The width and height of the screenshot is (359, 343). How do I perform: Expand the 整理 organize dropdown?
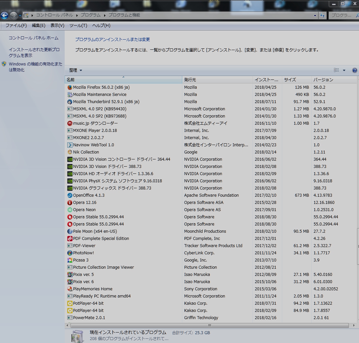tap(75, 70)
